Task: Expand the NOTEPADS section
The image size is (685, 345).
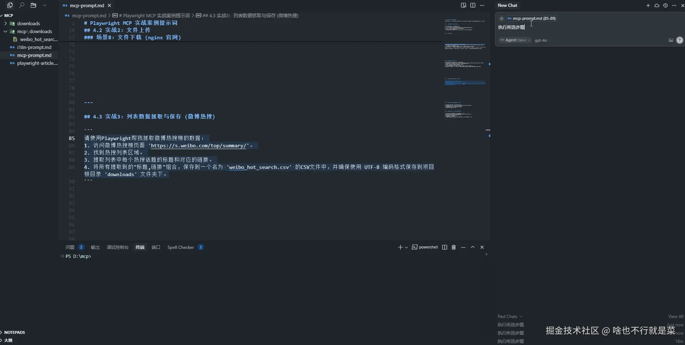Action: 14,332
